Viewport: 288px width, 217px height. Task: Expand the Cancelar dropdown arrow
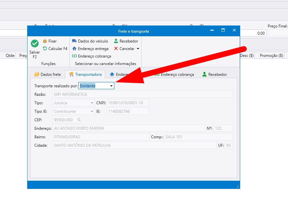[x=138, y=49]
